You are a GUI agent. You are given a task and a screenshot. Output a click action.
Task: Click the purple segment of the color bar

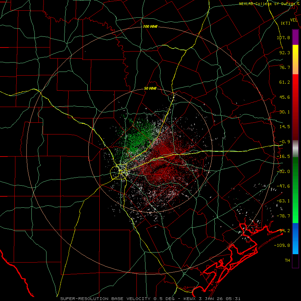(x=295, y=37)
